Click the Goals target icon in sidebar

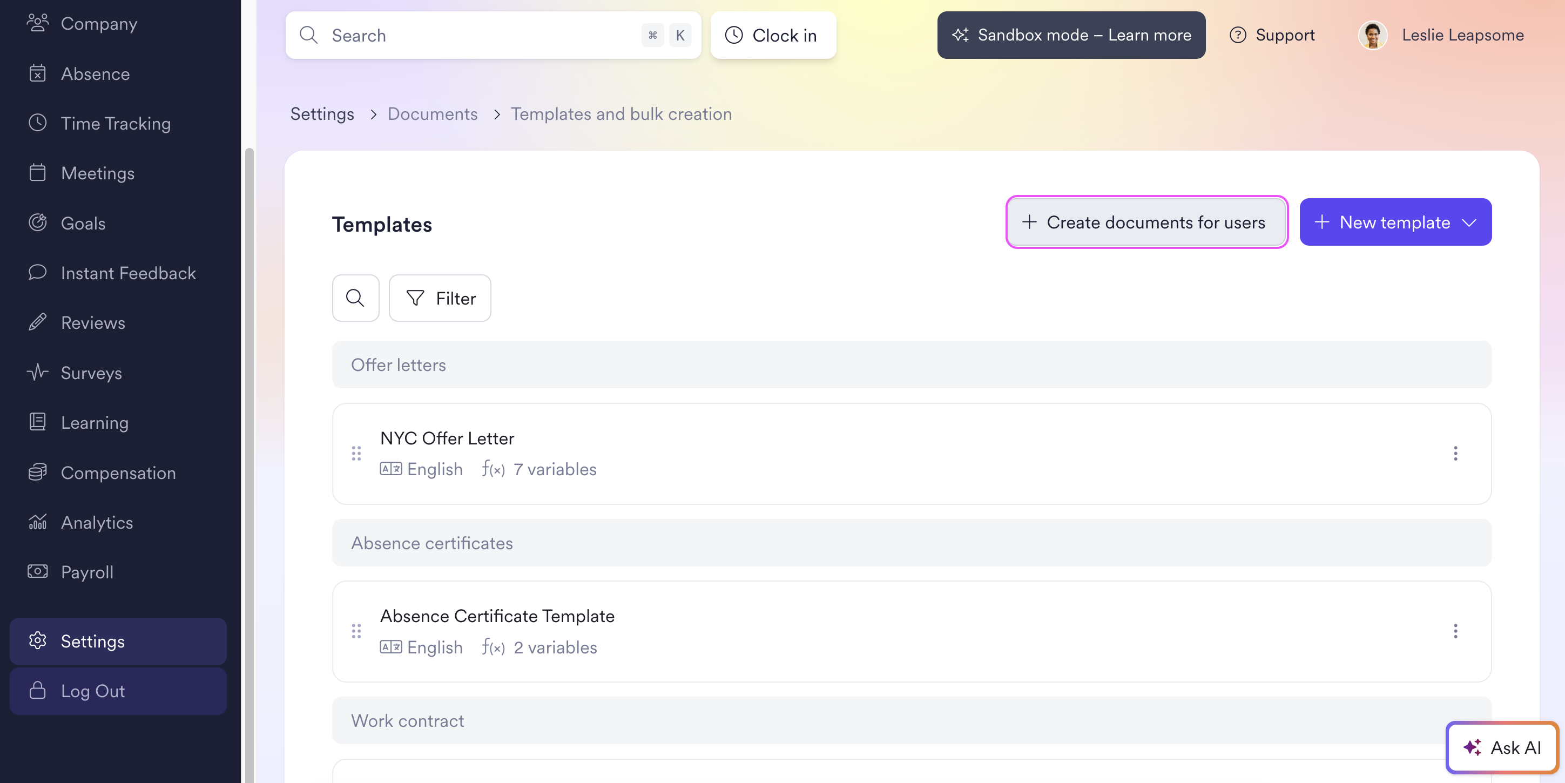pos(38,223)
